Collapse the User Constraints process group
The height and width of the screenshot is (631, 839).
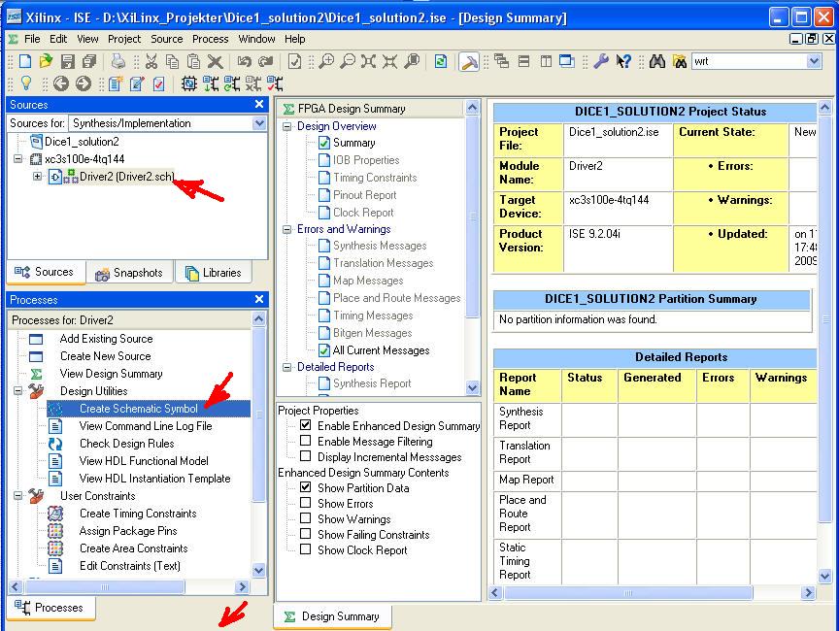coord(18,496)
